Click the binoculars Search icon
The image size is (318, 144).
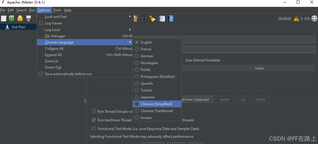coord(144,18)
